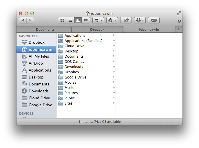Click the Pictures folder icon

pyautogui.click(x=61, y=93)
